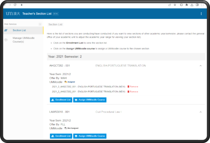
Task: Collapse the Web Services sidebar group
Action: 40,24
